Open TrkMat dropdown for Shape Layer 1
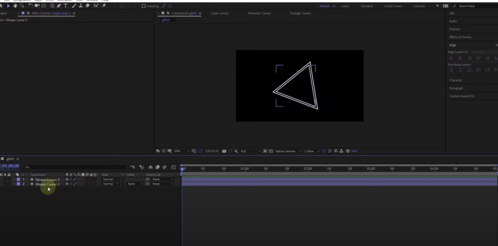 (x=135, y=184)
